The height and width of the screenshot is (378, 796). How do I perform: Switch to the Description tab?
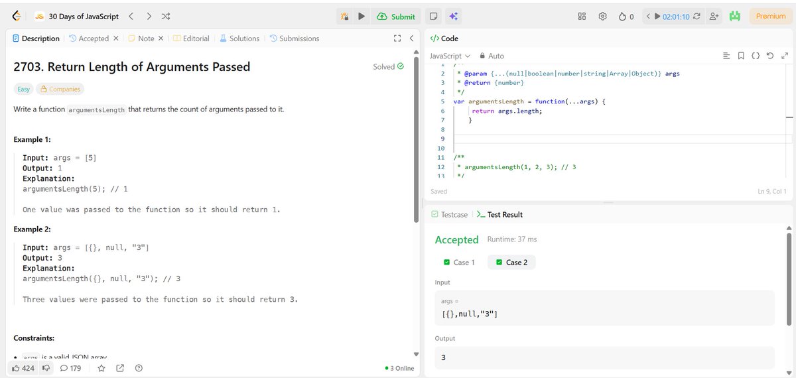(x=36, y=38)
